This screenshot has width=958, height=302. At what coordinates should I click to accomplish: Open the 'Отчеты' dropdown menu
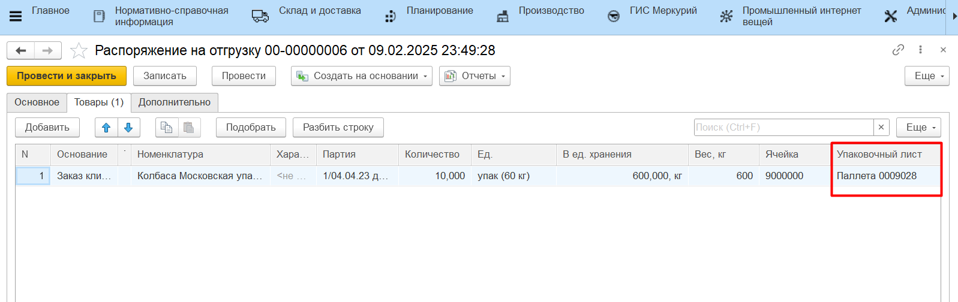point(475,76)
